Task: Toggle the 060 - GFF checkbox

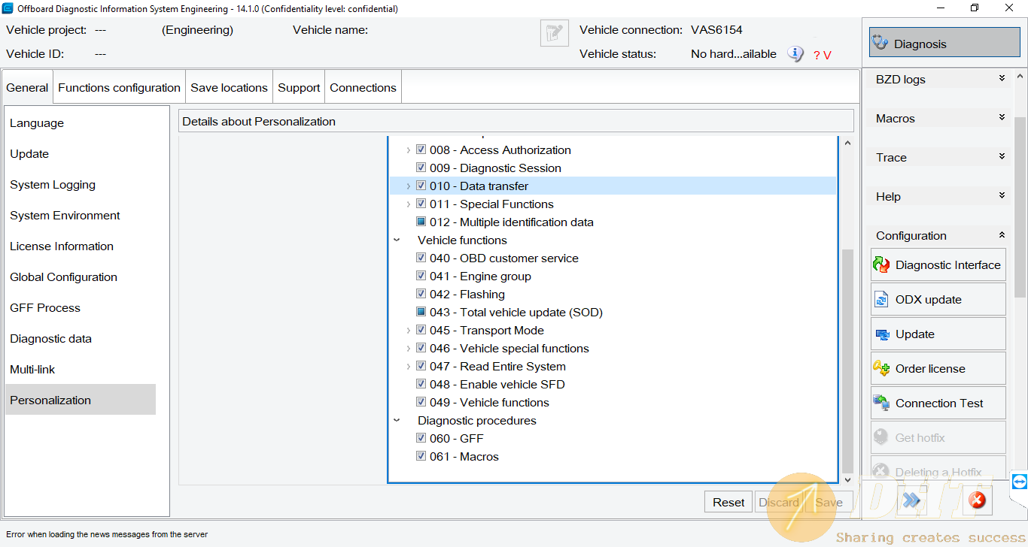Action: [x=421, y=439]
